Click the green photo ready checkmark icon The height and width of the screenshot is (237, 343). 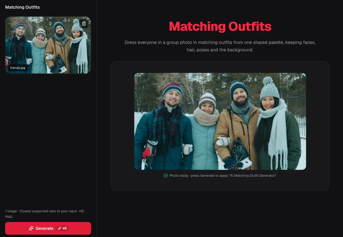[166, 176]
